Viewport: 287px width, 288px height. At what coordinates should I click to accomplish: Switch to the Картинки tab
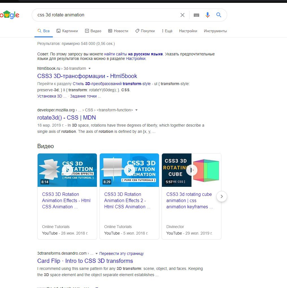pyautogui.click(x=67, y=31)
